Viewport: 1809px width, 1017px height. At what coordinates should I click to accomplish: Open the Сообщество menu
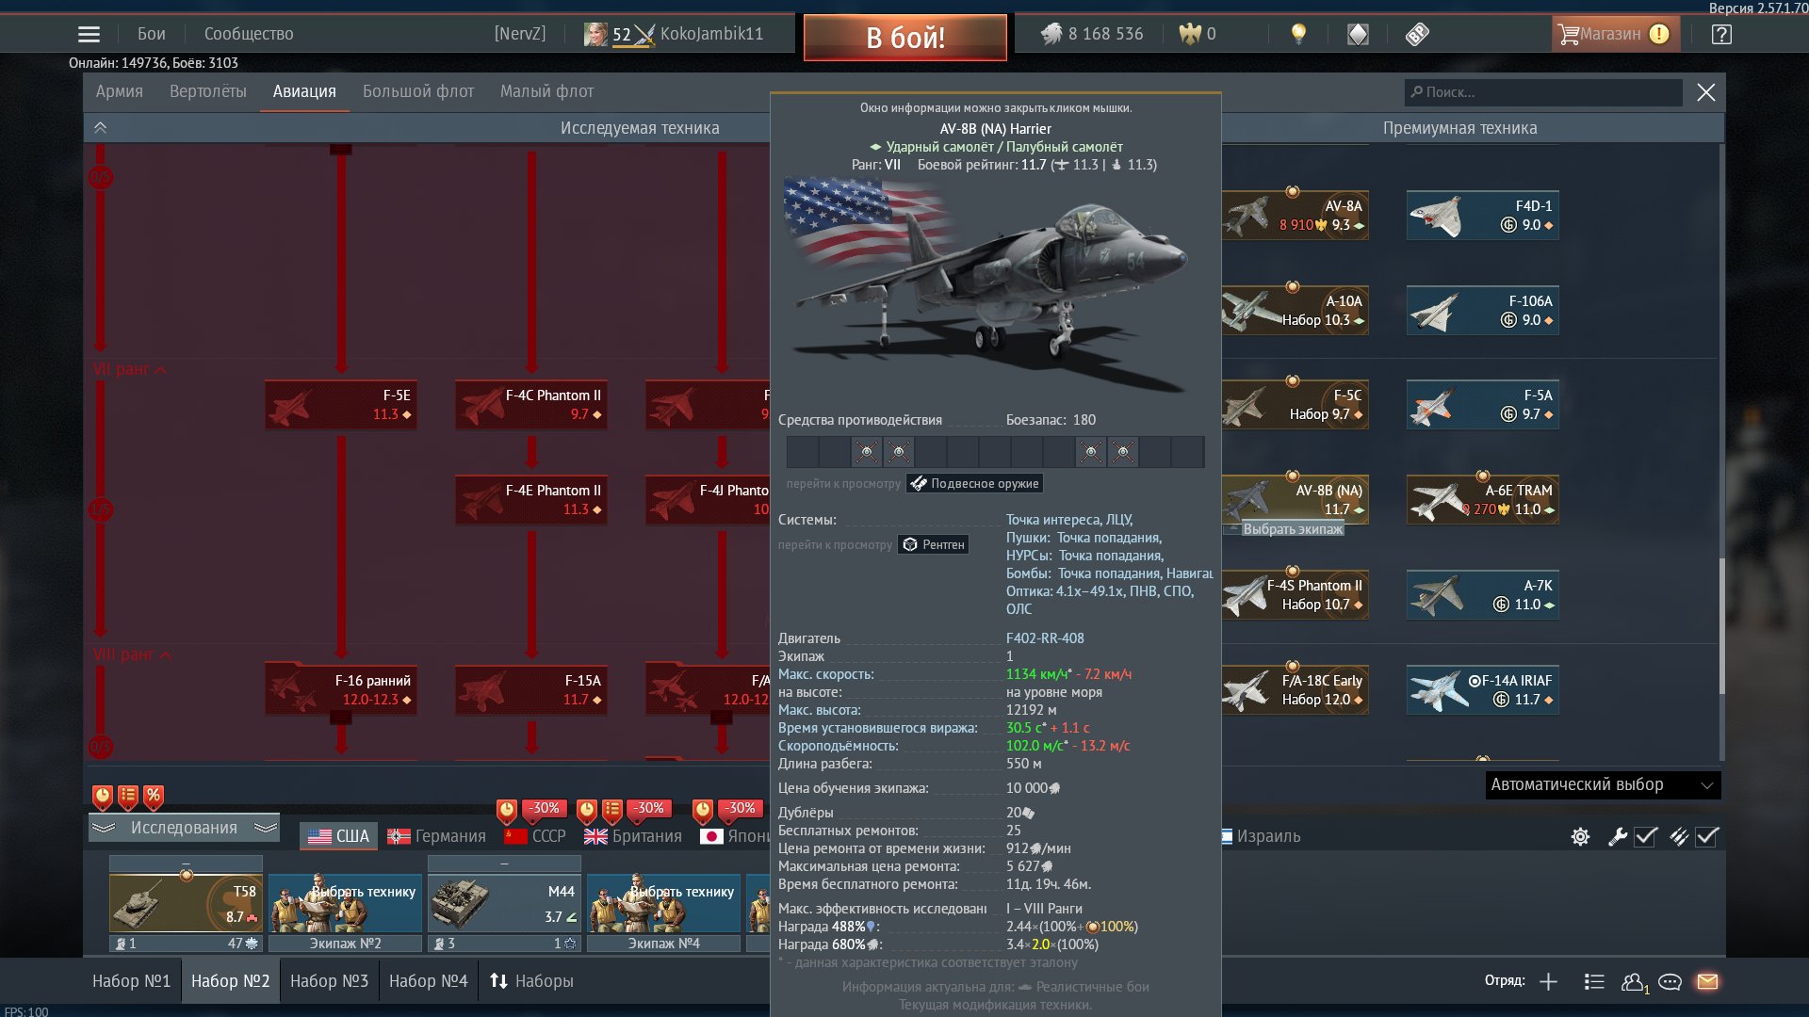click(x=249, y=34)
